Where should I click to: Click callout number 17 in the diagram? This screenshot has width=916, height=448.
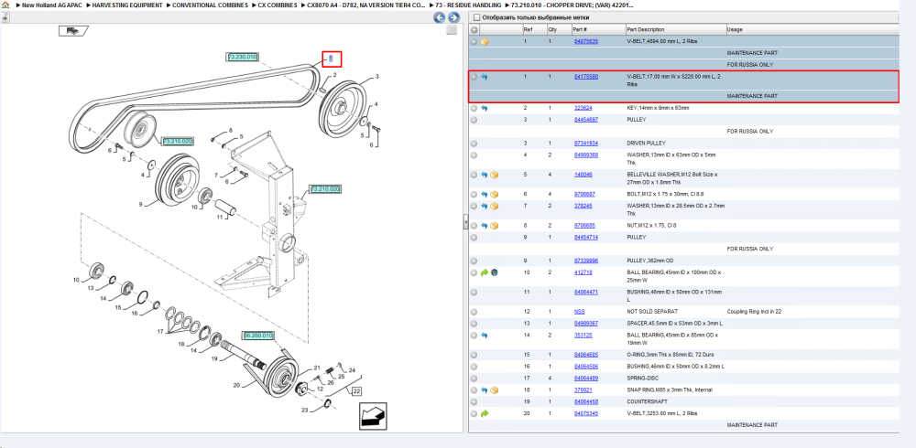coord(160,331)
